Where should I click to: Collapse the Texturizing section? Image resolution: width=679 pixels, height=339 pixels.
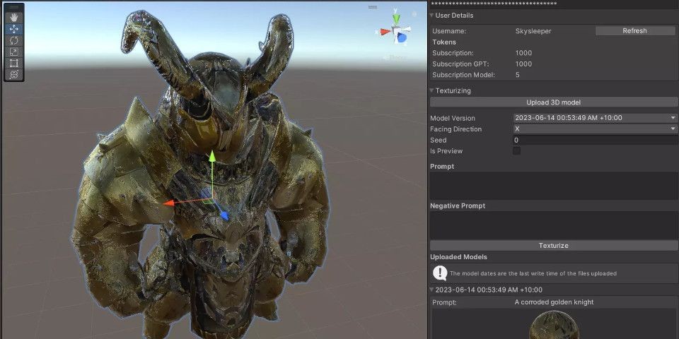point(431,91)
